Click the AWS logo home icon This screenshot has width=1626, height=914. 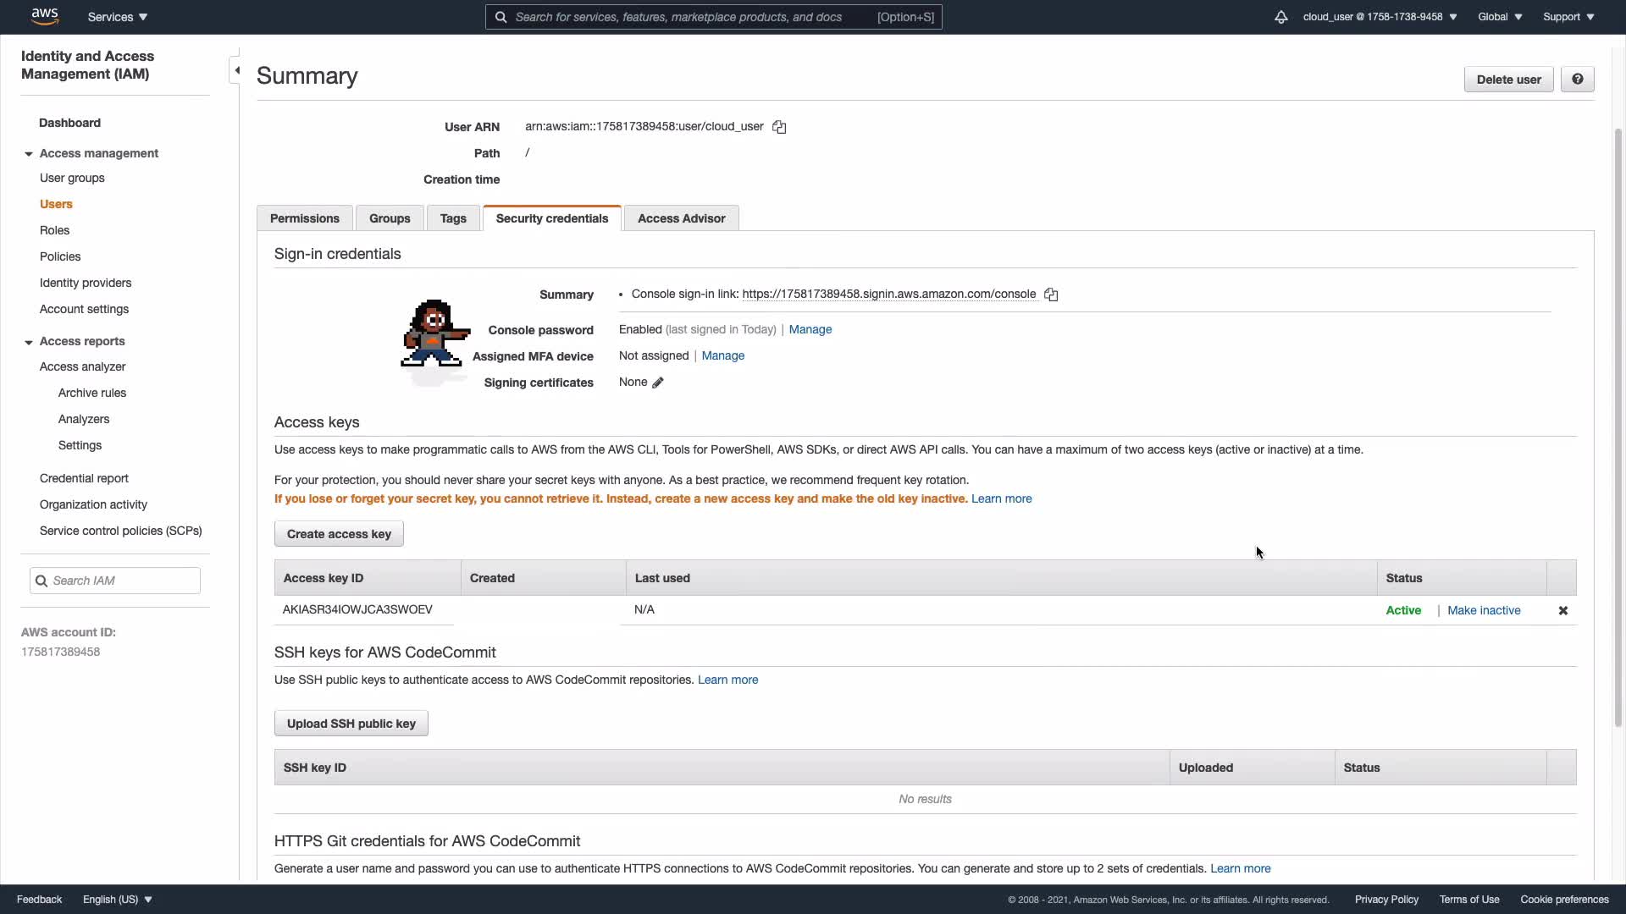44,16
